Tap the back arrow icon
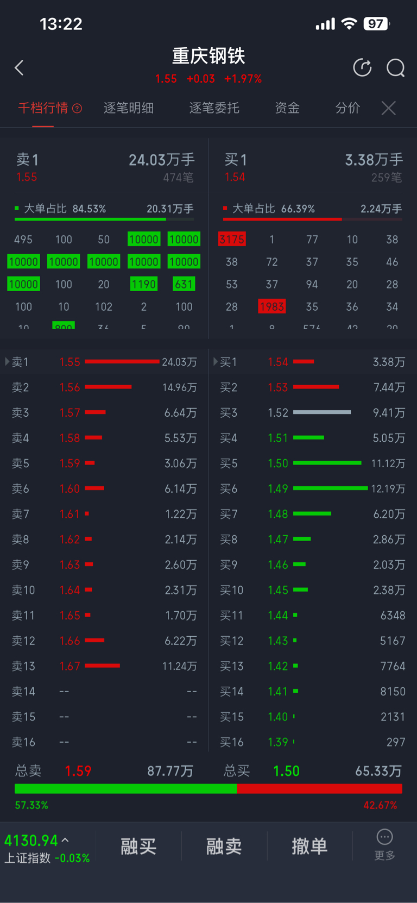This screenshot has width=417, height=903. pos(19,68)
